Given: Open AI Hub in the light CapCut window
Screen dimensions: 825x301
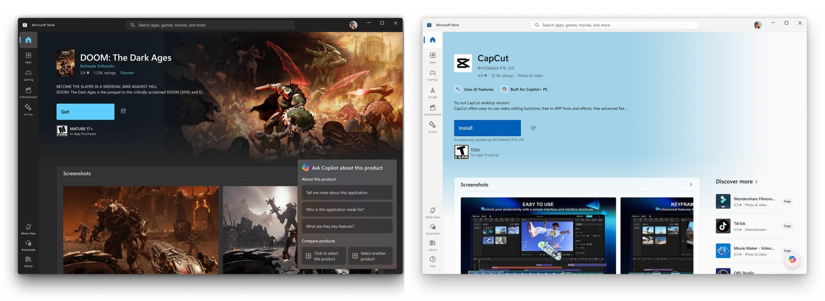Looking at the screenshot, I should [433, 127].
